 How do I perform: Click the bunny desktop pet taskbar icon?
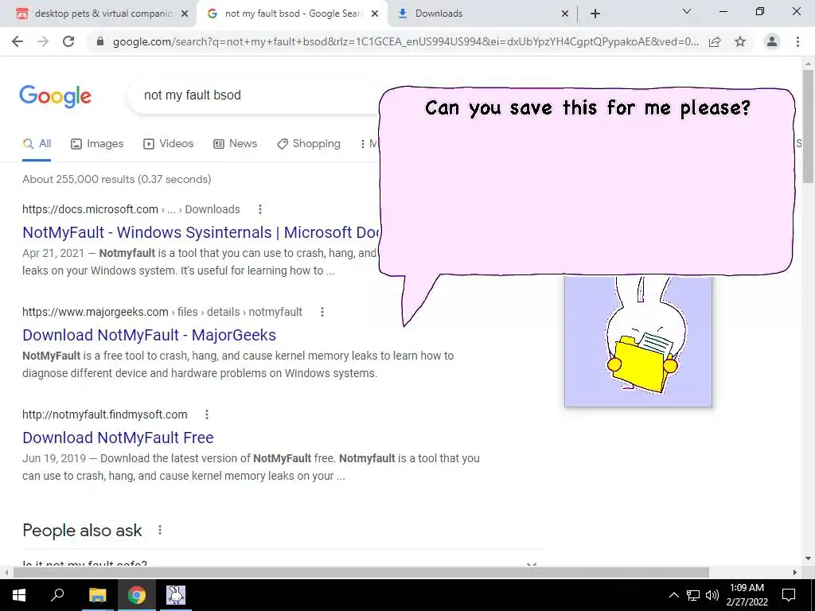point(176,595)
